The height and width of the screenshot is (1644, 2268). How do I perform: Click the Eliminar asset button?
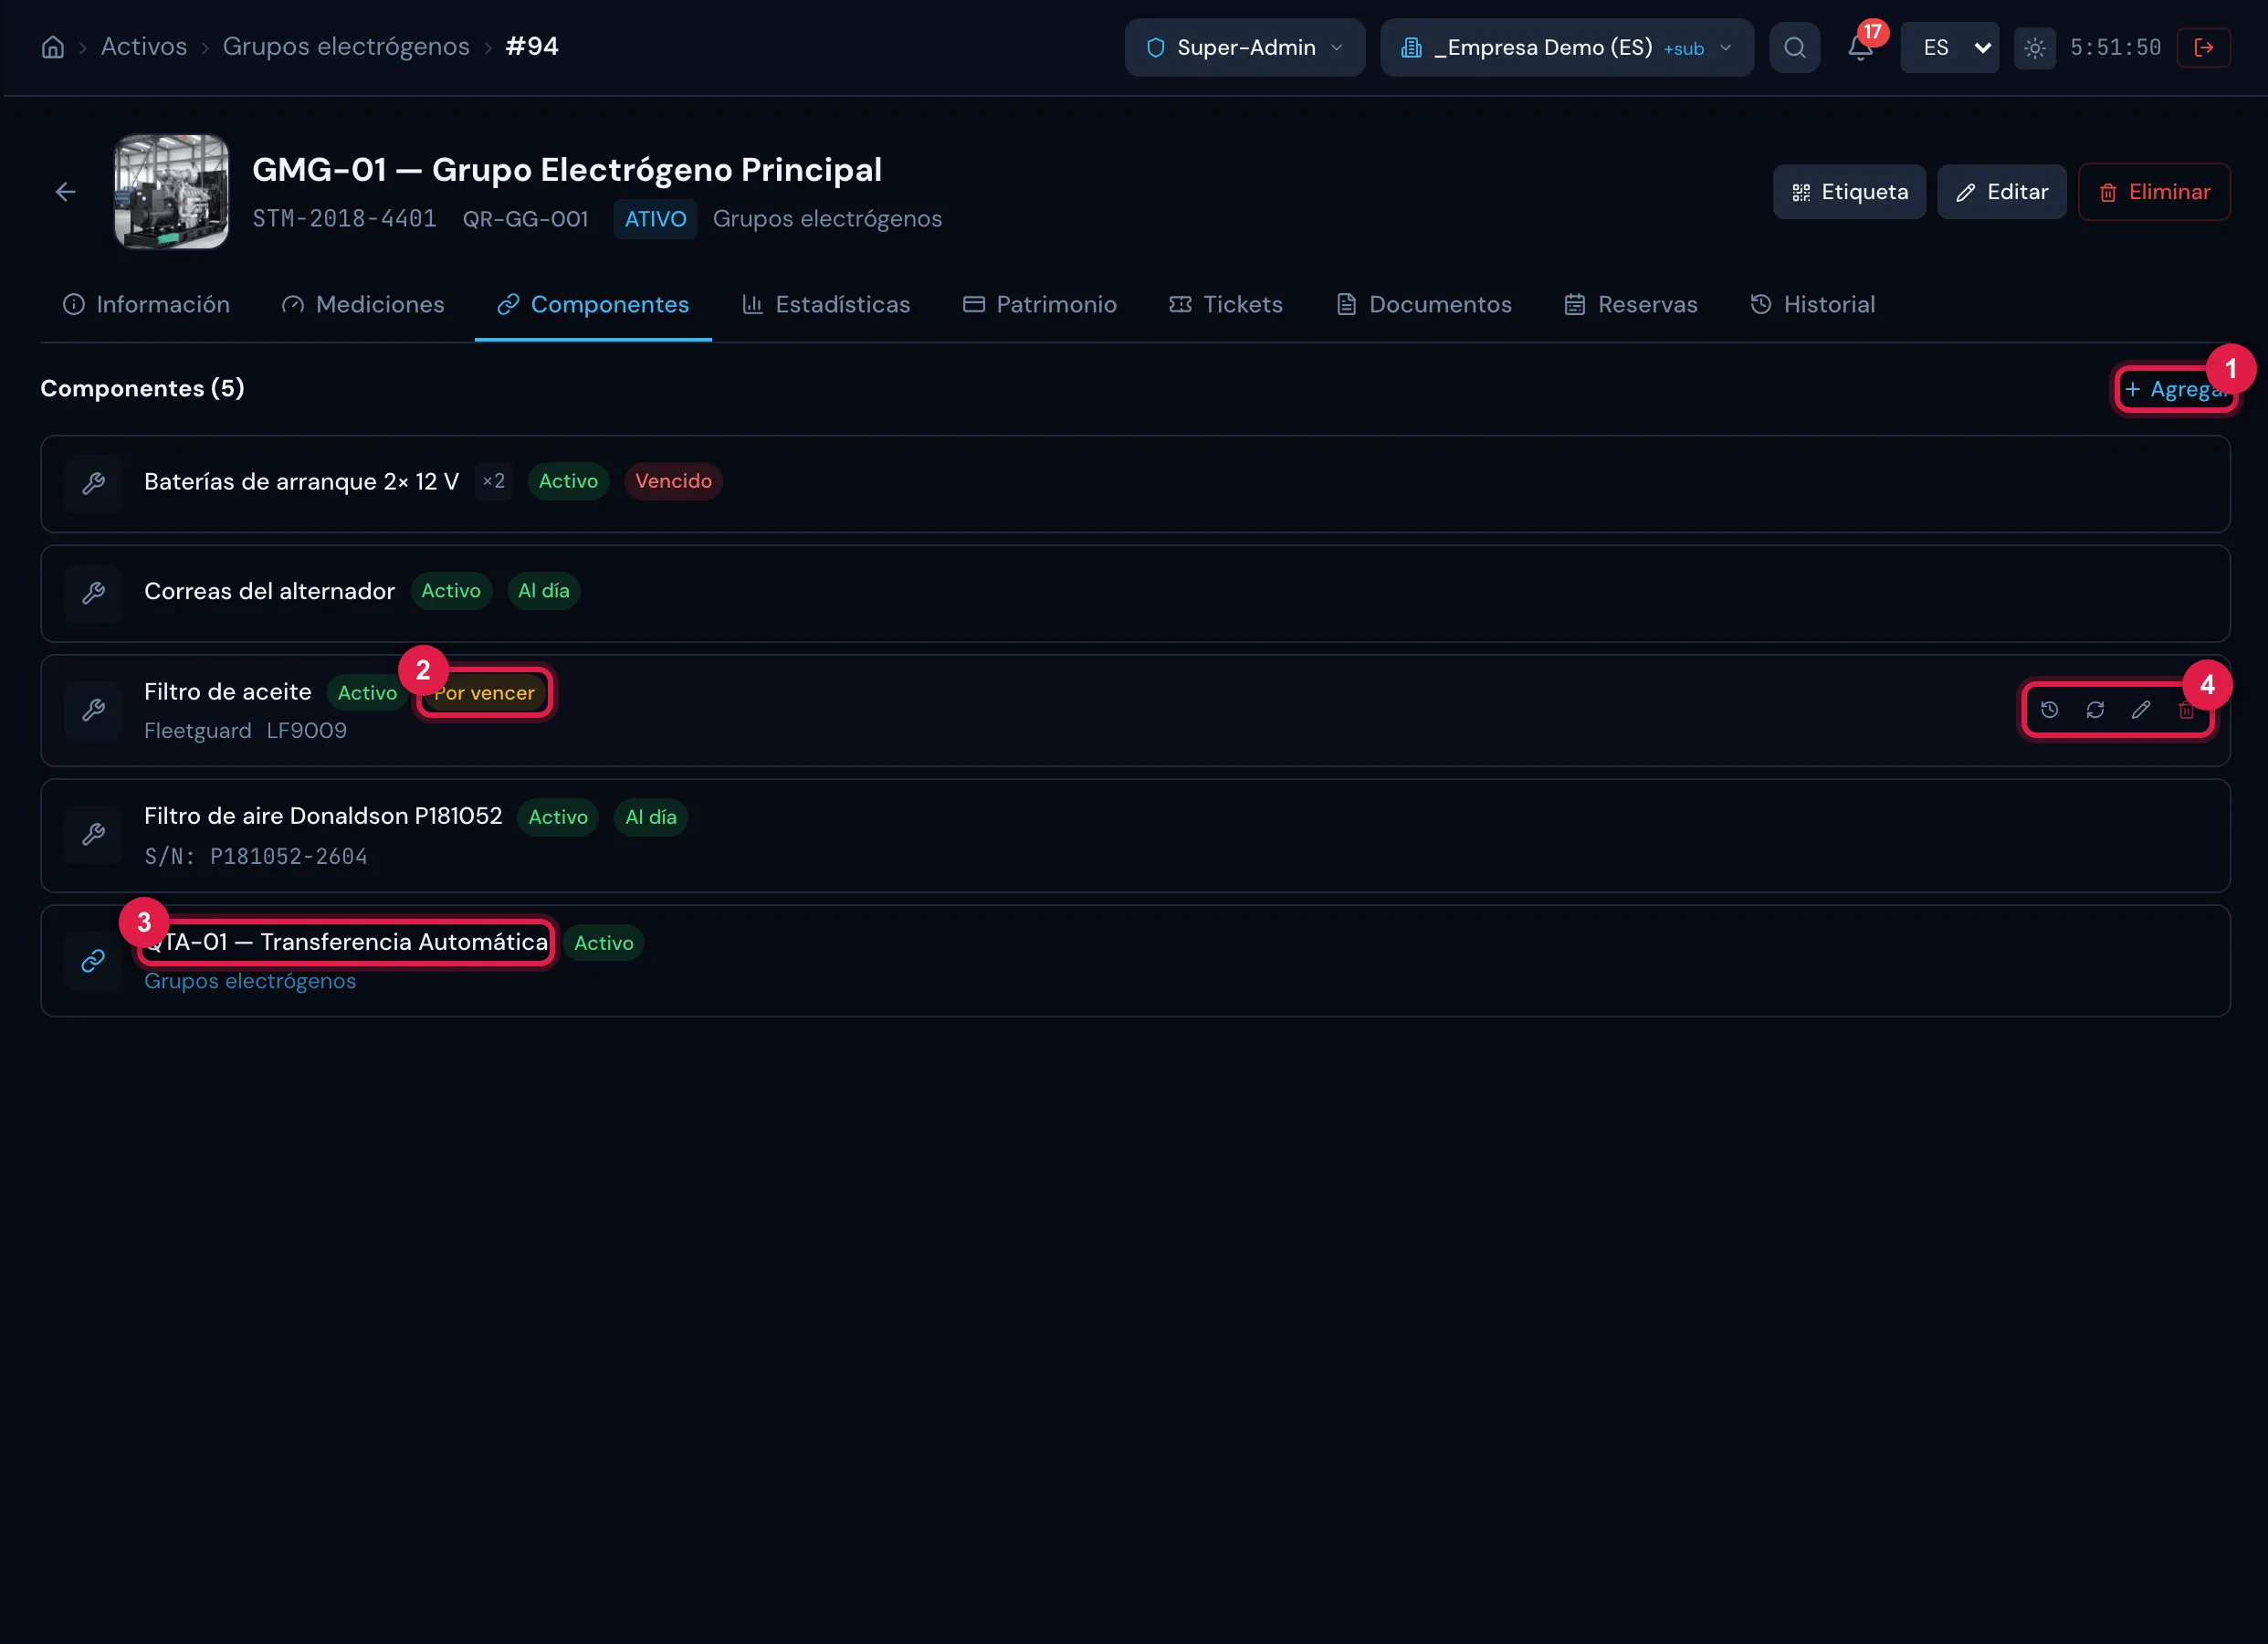[2154, 192]
